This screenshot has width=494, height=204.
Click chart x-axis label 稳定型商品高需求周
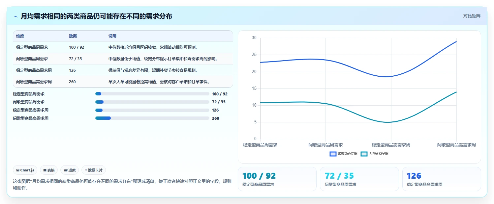(391, 145)
